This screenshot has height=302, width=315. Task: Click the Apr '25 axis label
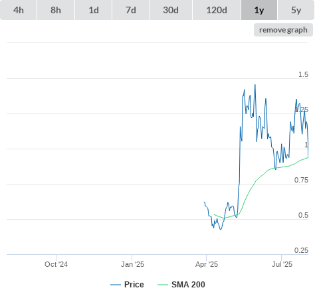[x=207, y=264]
